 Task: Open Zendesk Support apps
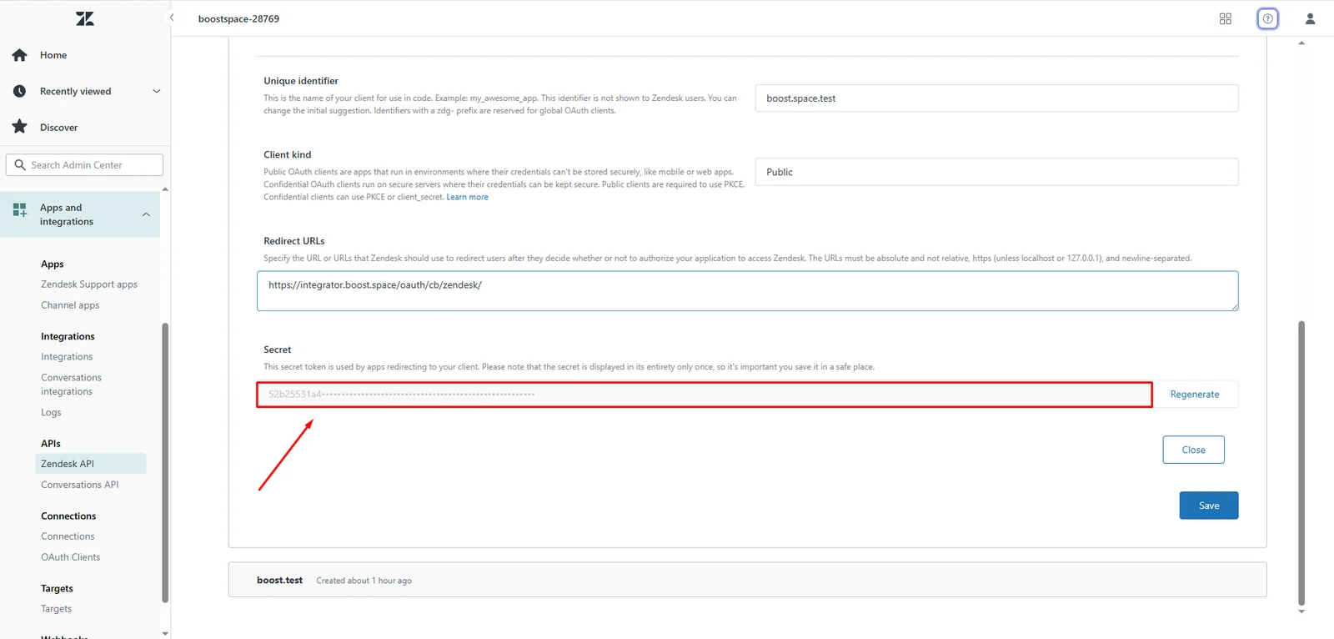coord(89,284)
